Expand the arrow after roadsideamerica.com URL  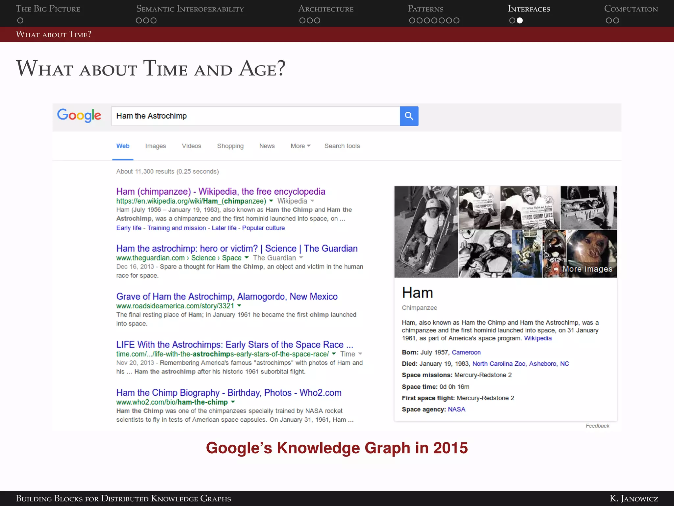tap(239, 306)
